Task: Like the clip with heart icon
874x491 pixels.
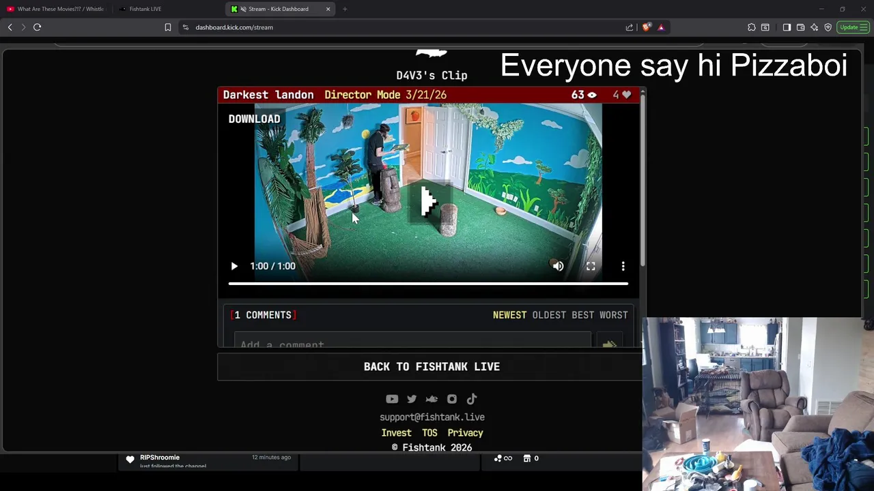Action: click(627, 95)
